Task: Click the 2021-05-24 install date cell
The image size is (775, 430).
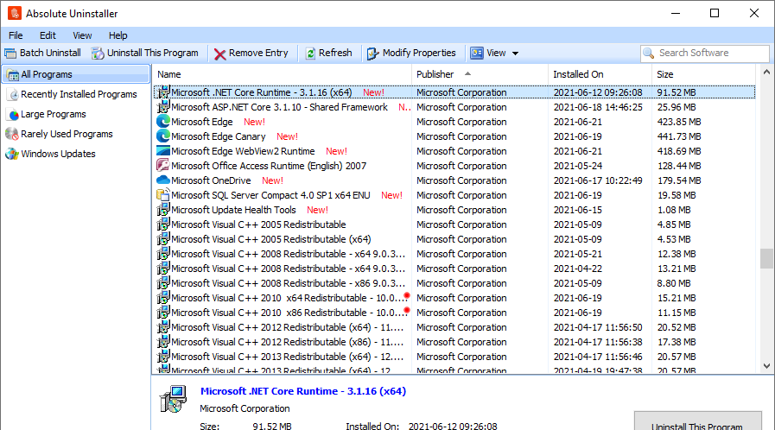Action: click(578, 166)
